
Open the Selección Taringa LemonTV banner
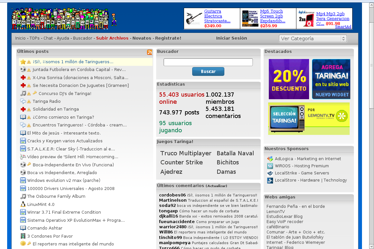click(x=309, y=119)
